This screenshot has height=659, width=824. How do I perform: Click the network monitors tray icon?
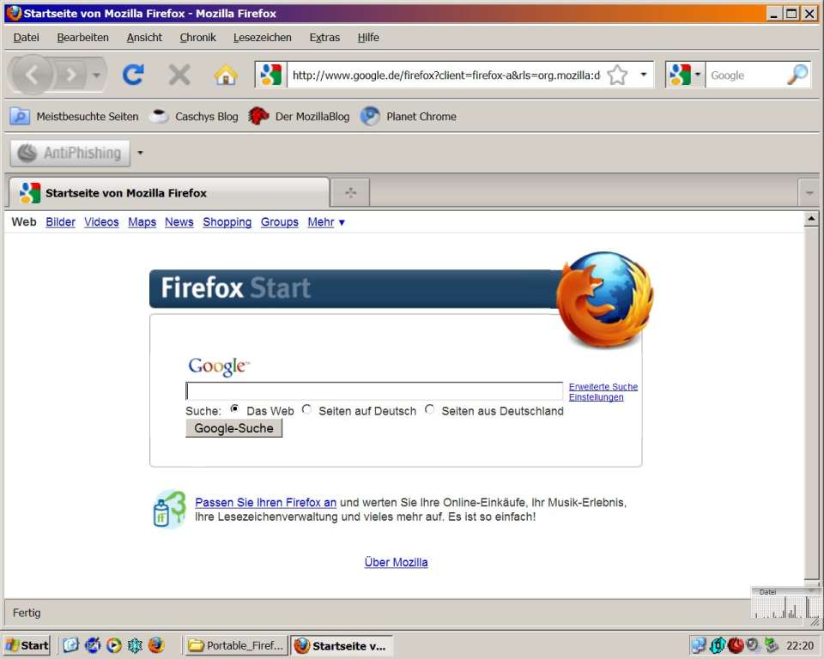[699, 644]
